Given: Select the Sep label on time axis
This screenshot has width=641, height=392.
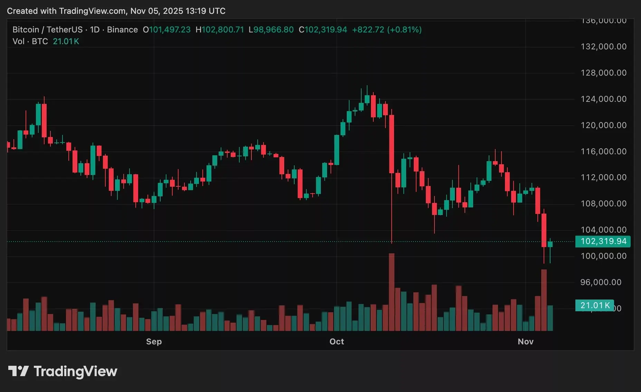Looking at the screenshot, I should click(x=154, y=342).
